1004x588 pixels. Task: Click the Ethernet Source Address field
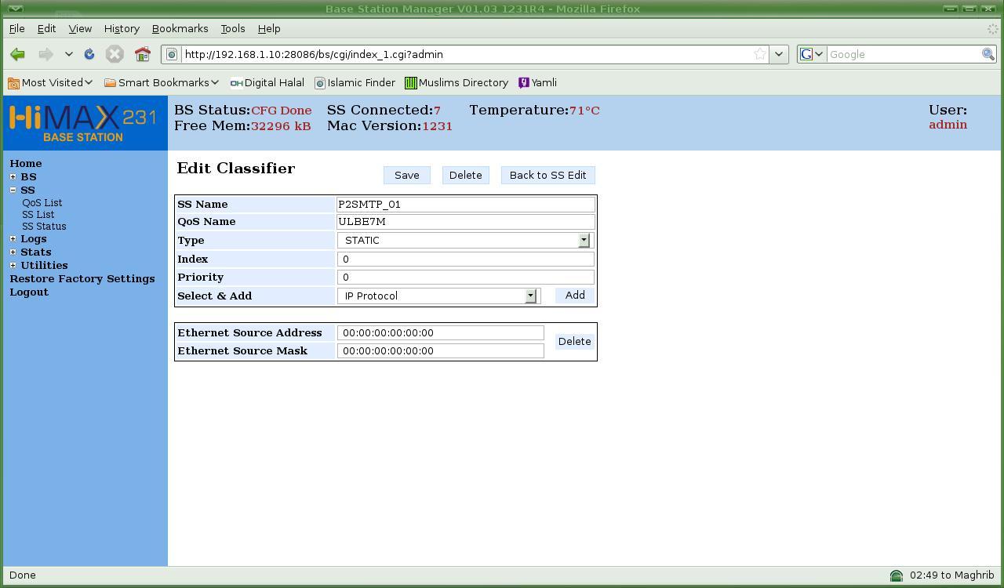pyautogui.click(x=440, y=333)
